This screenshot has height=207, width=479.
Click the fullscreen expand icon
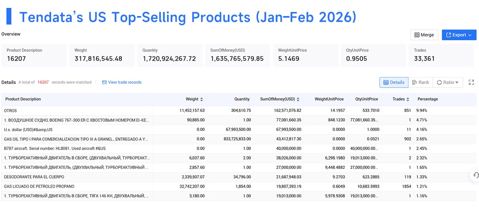pos(471,82)
